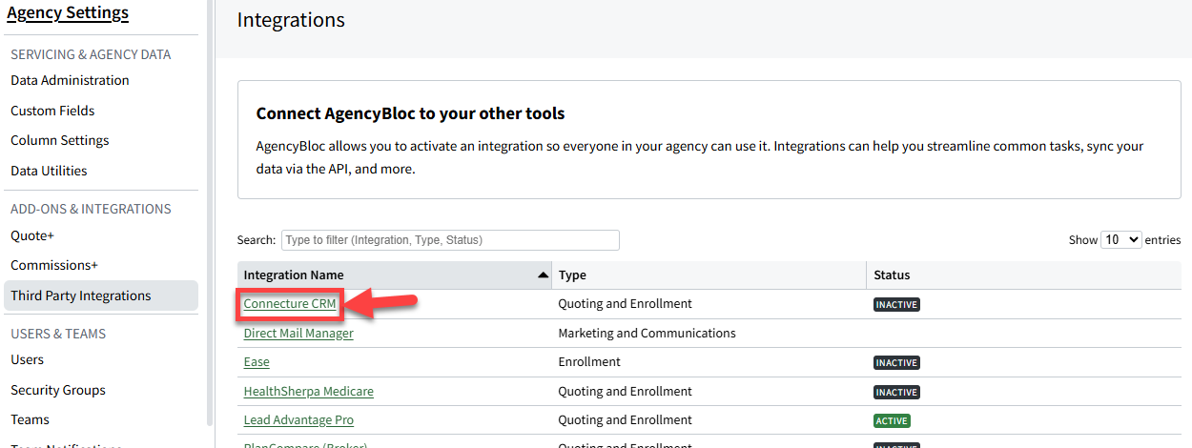This screenshot has width=1192, height=448.
Task: Open Data Utilities page
Action: (x=49, y=171)
